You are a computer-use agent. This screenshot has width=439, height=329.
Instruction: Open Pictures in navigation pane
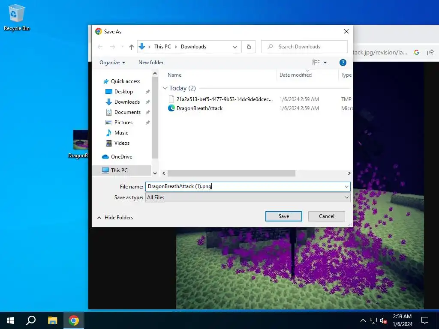coord(123,123)
